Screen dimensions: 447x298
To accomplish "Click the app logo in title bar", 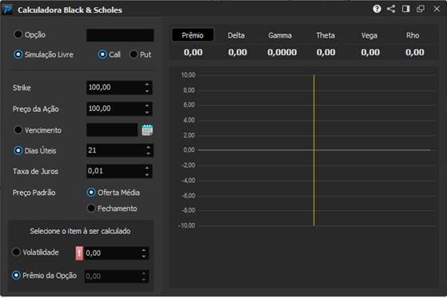I will pyautogui.click(x=7, y=10).
